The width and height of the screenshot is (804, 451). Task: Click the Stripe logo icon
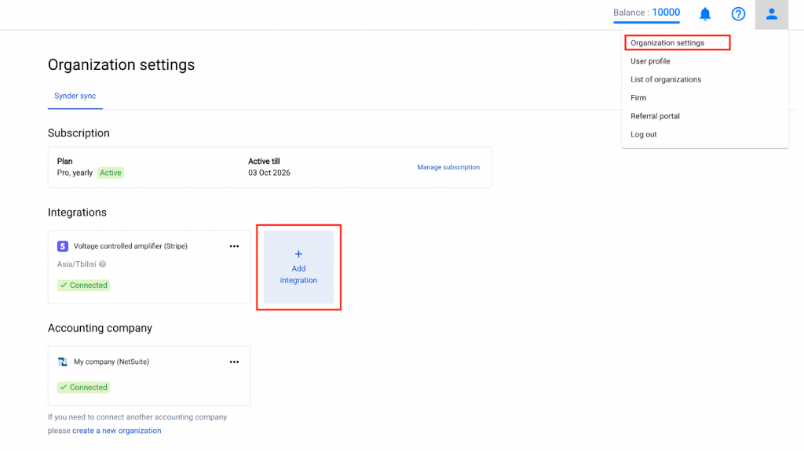[63, 246]
